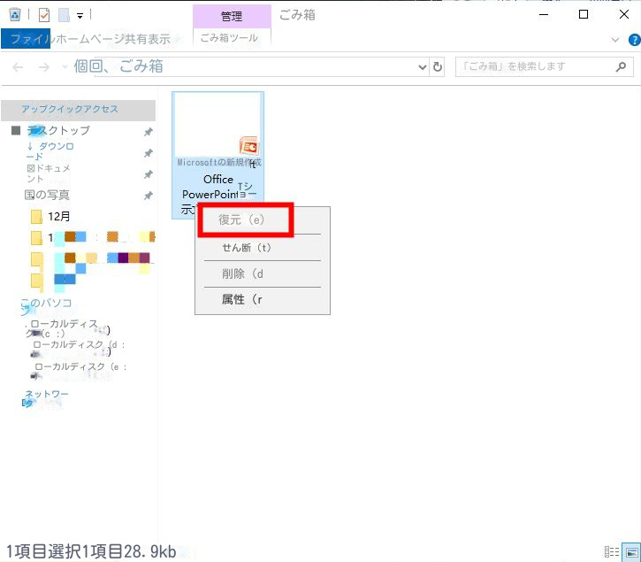Open ローカルディスク (C:)
Image resolution: width=641 pixels, height=562 pixels.
[x=67, y=328]
